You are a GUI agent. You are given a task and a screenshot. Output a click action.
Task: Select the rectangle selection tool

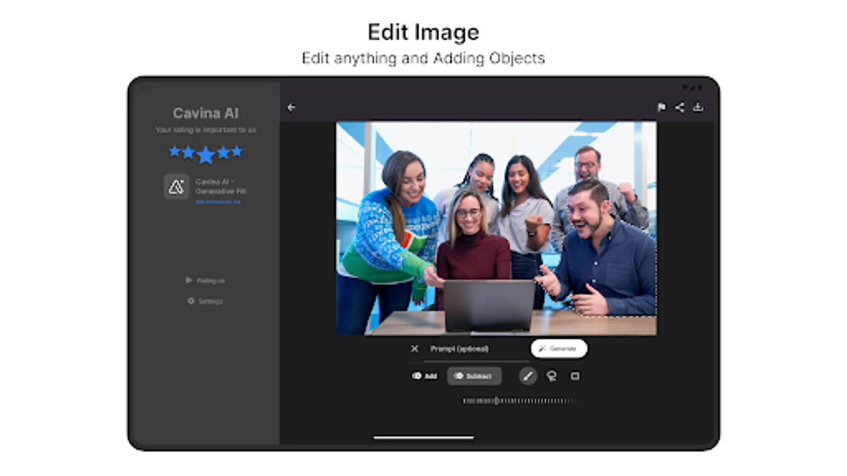click(x=575, y=376)
